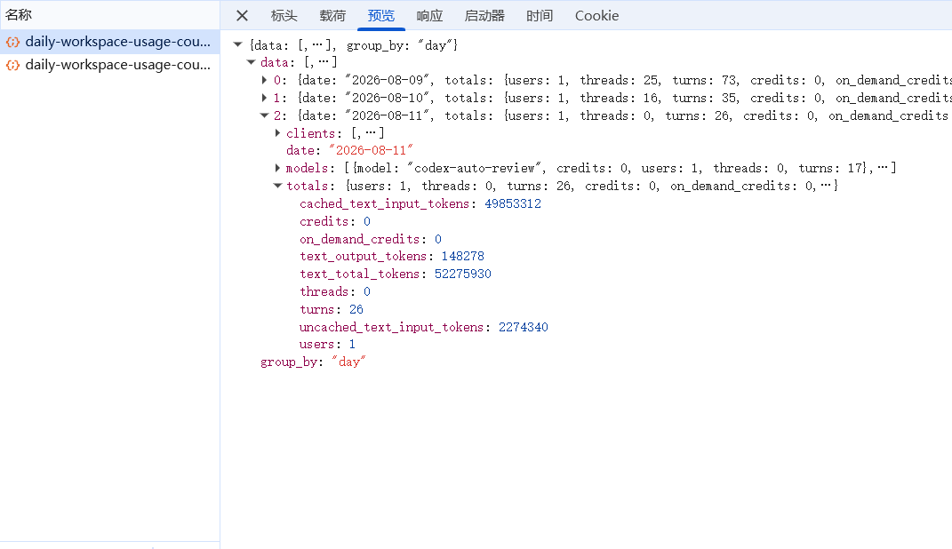Collapse the data array node

(251, 62)
